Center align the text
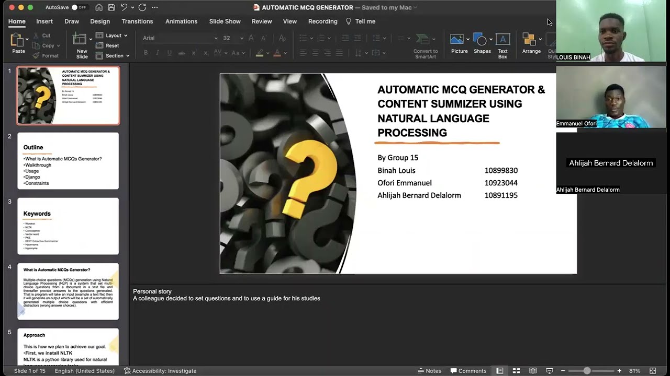670x376 pixels. pyautogui.click(x=315, y=53)
